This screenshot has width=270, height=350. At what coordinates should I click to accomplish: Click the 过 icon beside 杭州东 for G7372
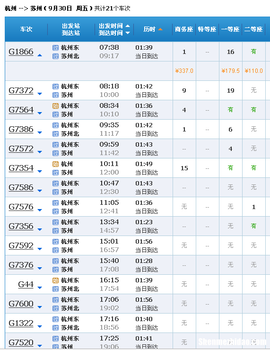pos(55,87)
